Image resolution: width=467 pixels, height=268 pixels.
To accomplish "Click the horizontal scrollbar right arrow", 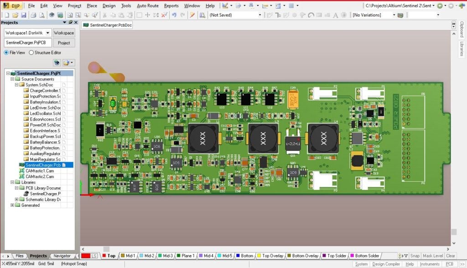I will pyautogui.click(x=448, y=249).
